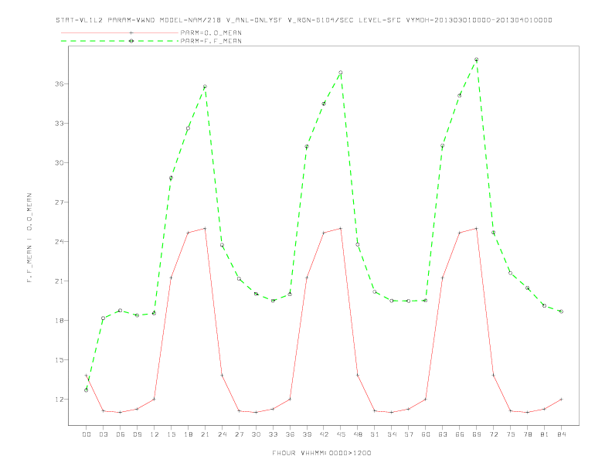Click the x-axis tick label 63

pyautogui.click(x=443, y=434)
